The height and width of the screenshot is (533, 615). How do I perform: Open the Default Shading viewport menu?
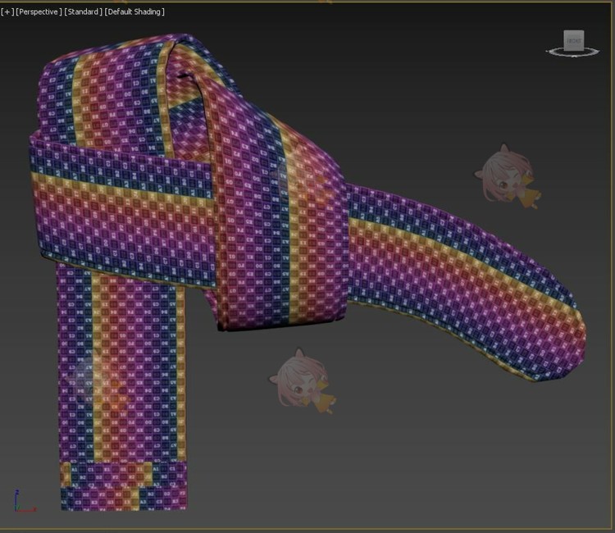point(134,11)
